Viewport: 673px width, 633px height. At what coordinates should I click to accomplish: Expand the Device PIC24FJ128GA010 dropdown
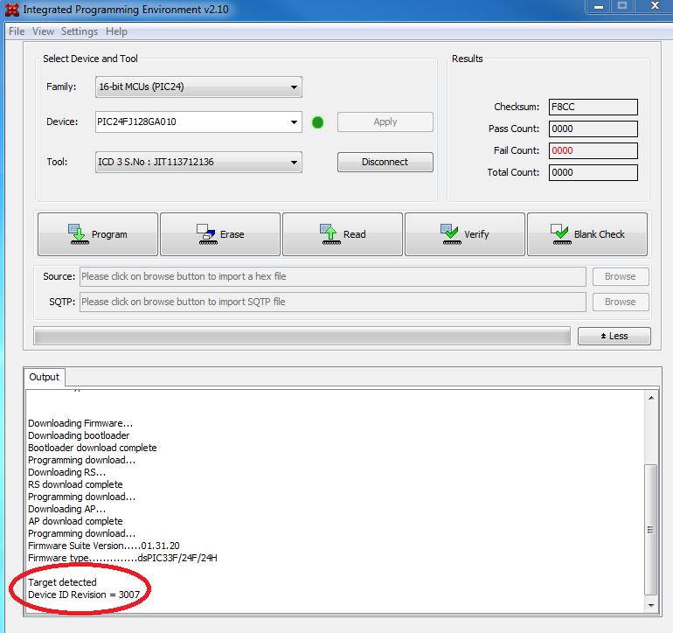click(x=294, y=122)
